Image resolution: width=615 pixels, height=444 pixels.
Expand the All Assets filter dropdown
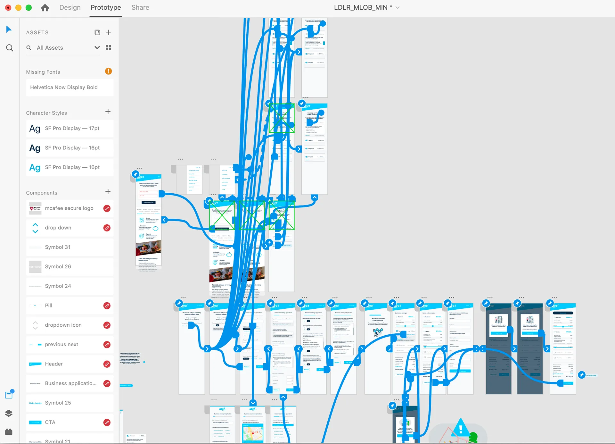(x=97, y=48)
